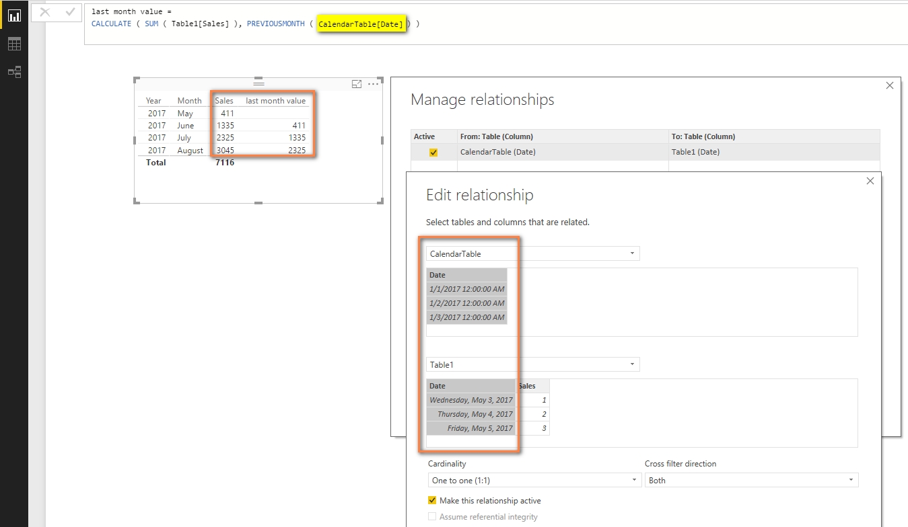The height and width of the screenshot is (527, 908).
Task: Close the Manage relationships dialog
Action: click(890, 85)
